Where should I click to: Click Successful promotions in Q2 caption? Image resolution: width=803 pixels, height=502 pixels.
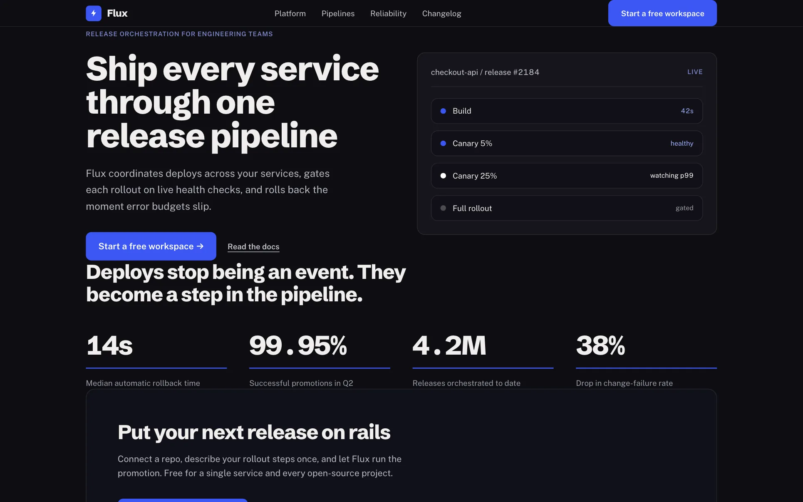301,383
